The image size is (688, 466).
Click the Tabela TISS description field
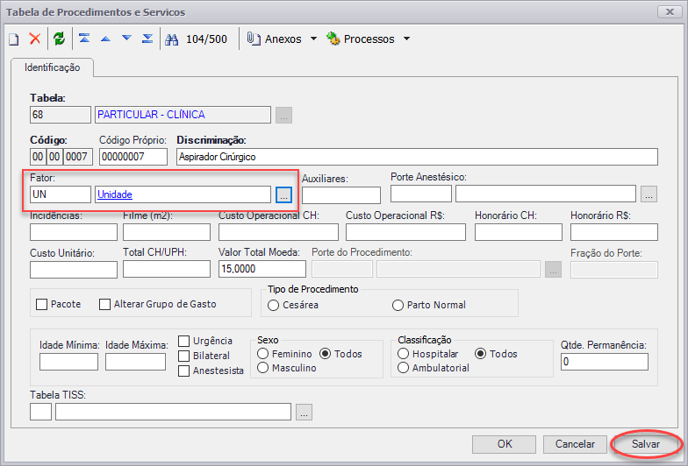coord(174,412)
